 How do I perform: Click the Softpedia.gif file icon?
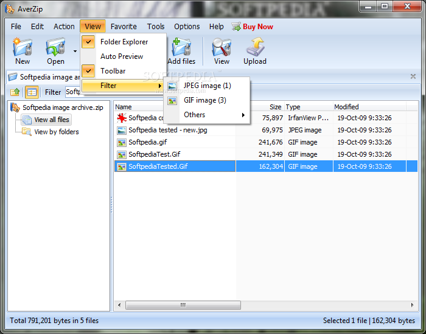coord(122,143)
